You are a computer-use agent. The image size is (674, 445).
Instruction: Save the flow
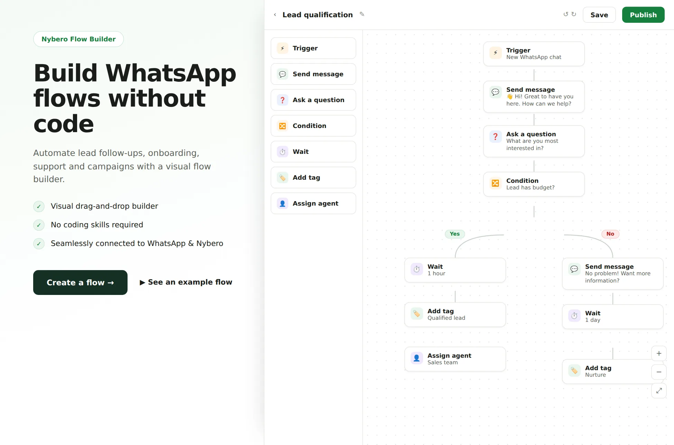[599, 15]
